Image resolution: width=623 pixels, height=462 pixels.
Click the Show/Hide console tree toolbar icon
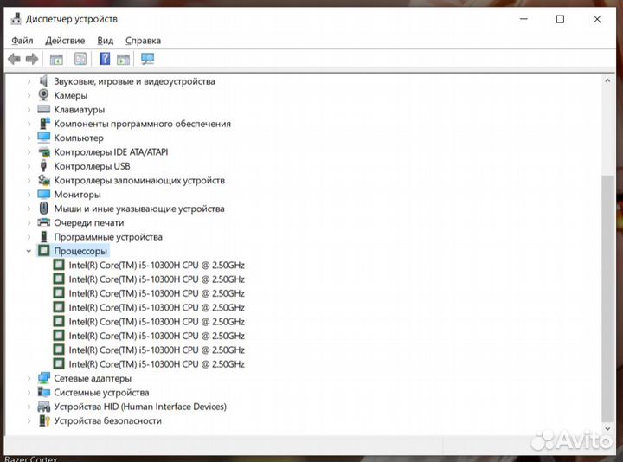(56, 59)
